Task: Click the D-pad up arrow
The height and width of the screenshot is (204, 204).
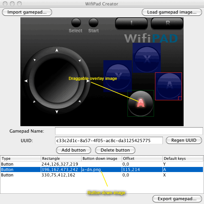Action: pos(57,50)
